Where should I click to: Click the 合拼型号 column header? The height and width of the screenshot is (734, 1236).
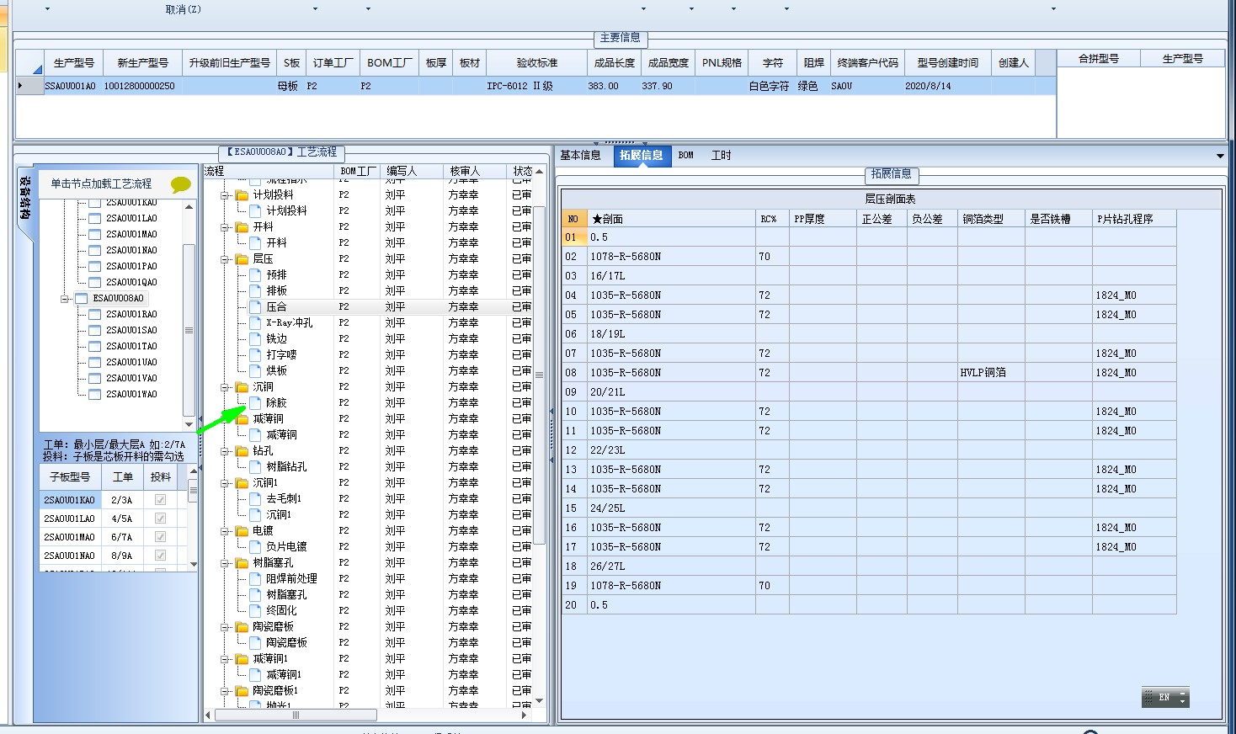1099,59
